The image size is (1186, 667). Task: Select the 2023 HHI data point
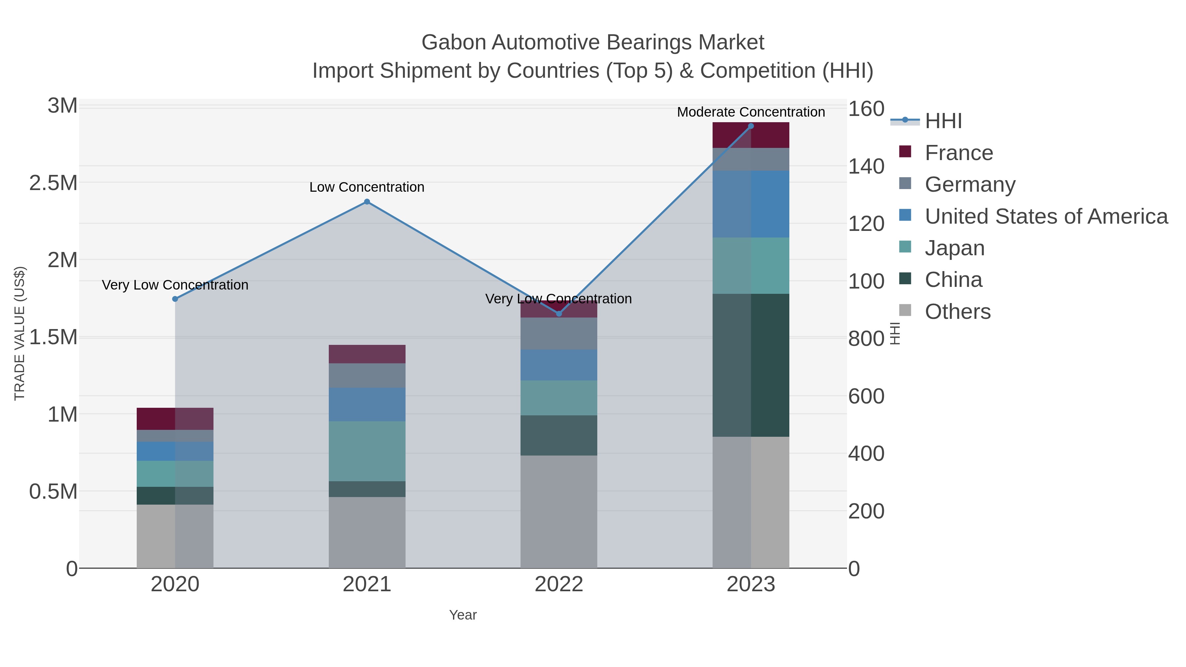click(x=751, y=126)
